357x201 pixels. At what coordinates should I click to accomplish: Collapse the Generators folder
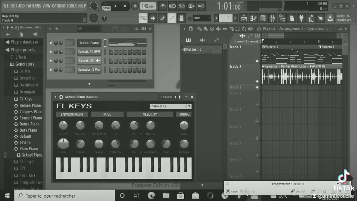tap(25, 64)
